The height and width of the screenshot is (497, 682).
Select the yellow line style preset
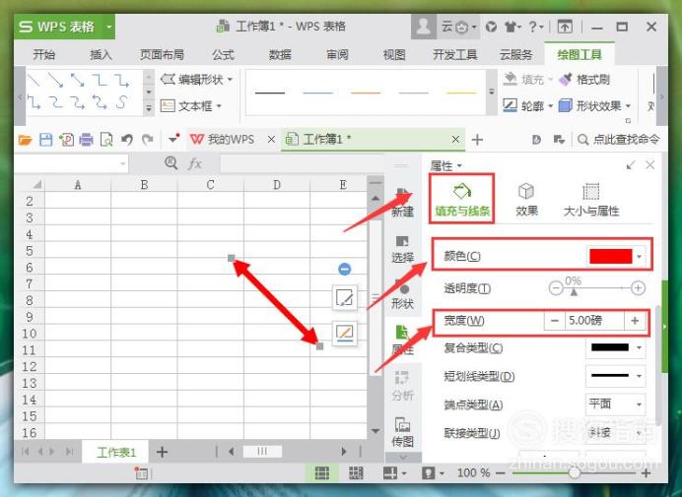[x=461, y=93]
